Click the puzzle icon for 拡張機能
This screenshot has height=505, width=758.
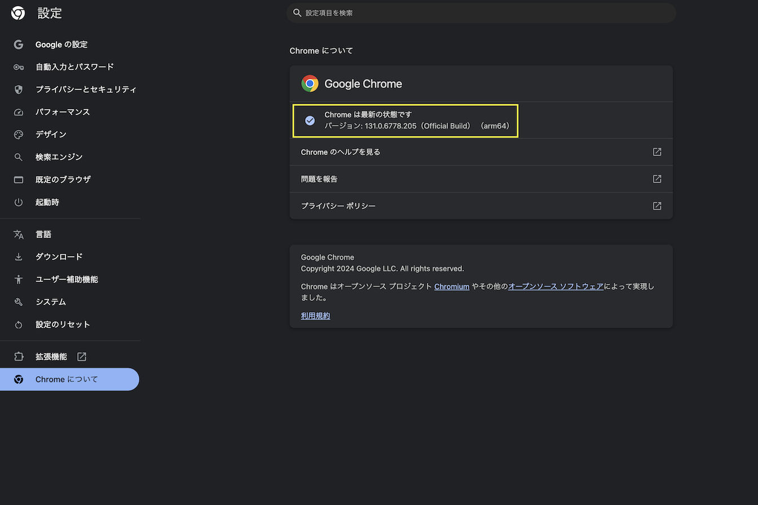pos(19,357)
